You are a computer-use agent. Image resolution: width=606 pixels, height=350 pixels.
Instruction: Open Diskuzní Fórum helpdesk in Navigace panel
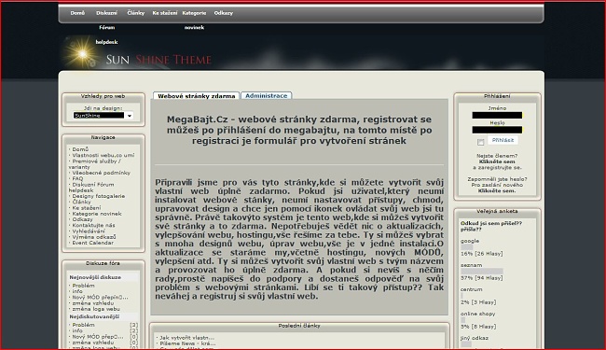[92, 188]
